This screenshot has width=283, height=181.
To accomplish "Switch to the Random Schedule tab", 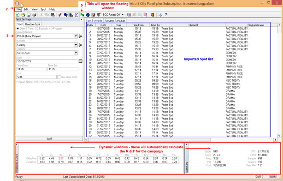I will 115,21.
